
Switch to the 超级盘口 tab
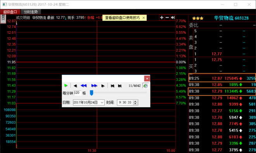pos(10,12)
